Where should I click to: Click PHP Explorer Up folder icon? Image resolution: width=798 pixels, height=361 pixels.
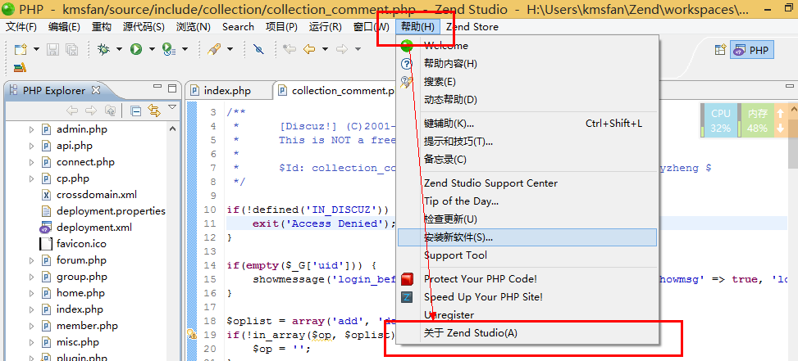[x=110, y=111]
